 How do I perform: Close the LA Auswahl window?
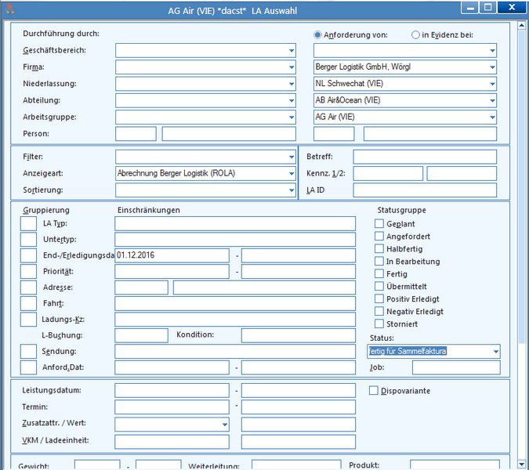512,7
